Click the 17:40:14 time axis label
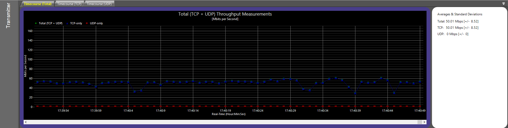 [193, 111]
